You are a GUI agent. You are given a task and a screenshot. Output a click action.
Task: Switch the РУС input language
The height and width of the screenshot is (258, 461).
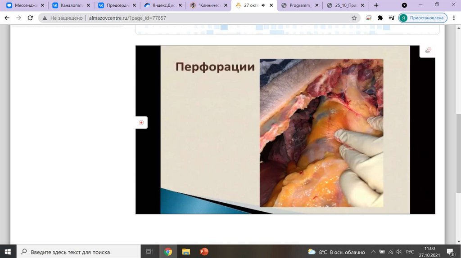coord(410,252)
